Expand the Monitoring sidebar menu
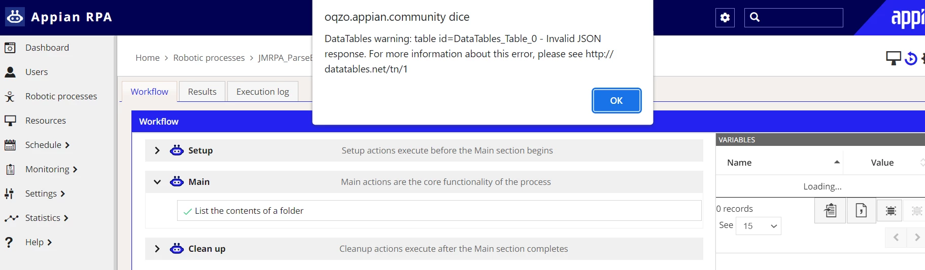 [51, 169]
